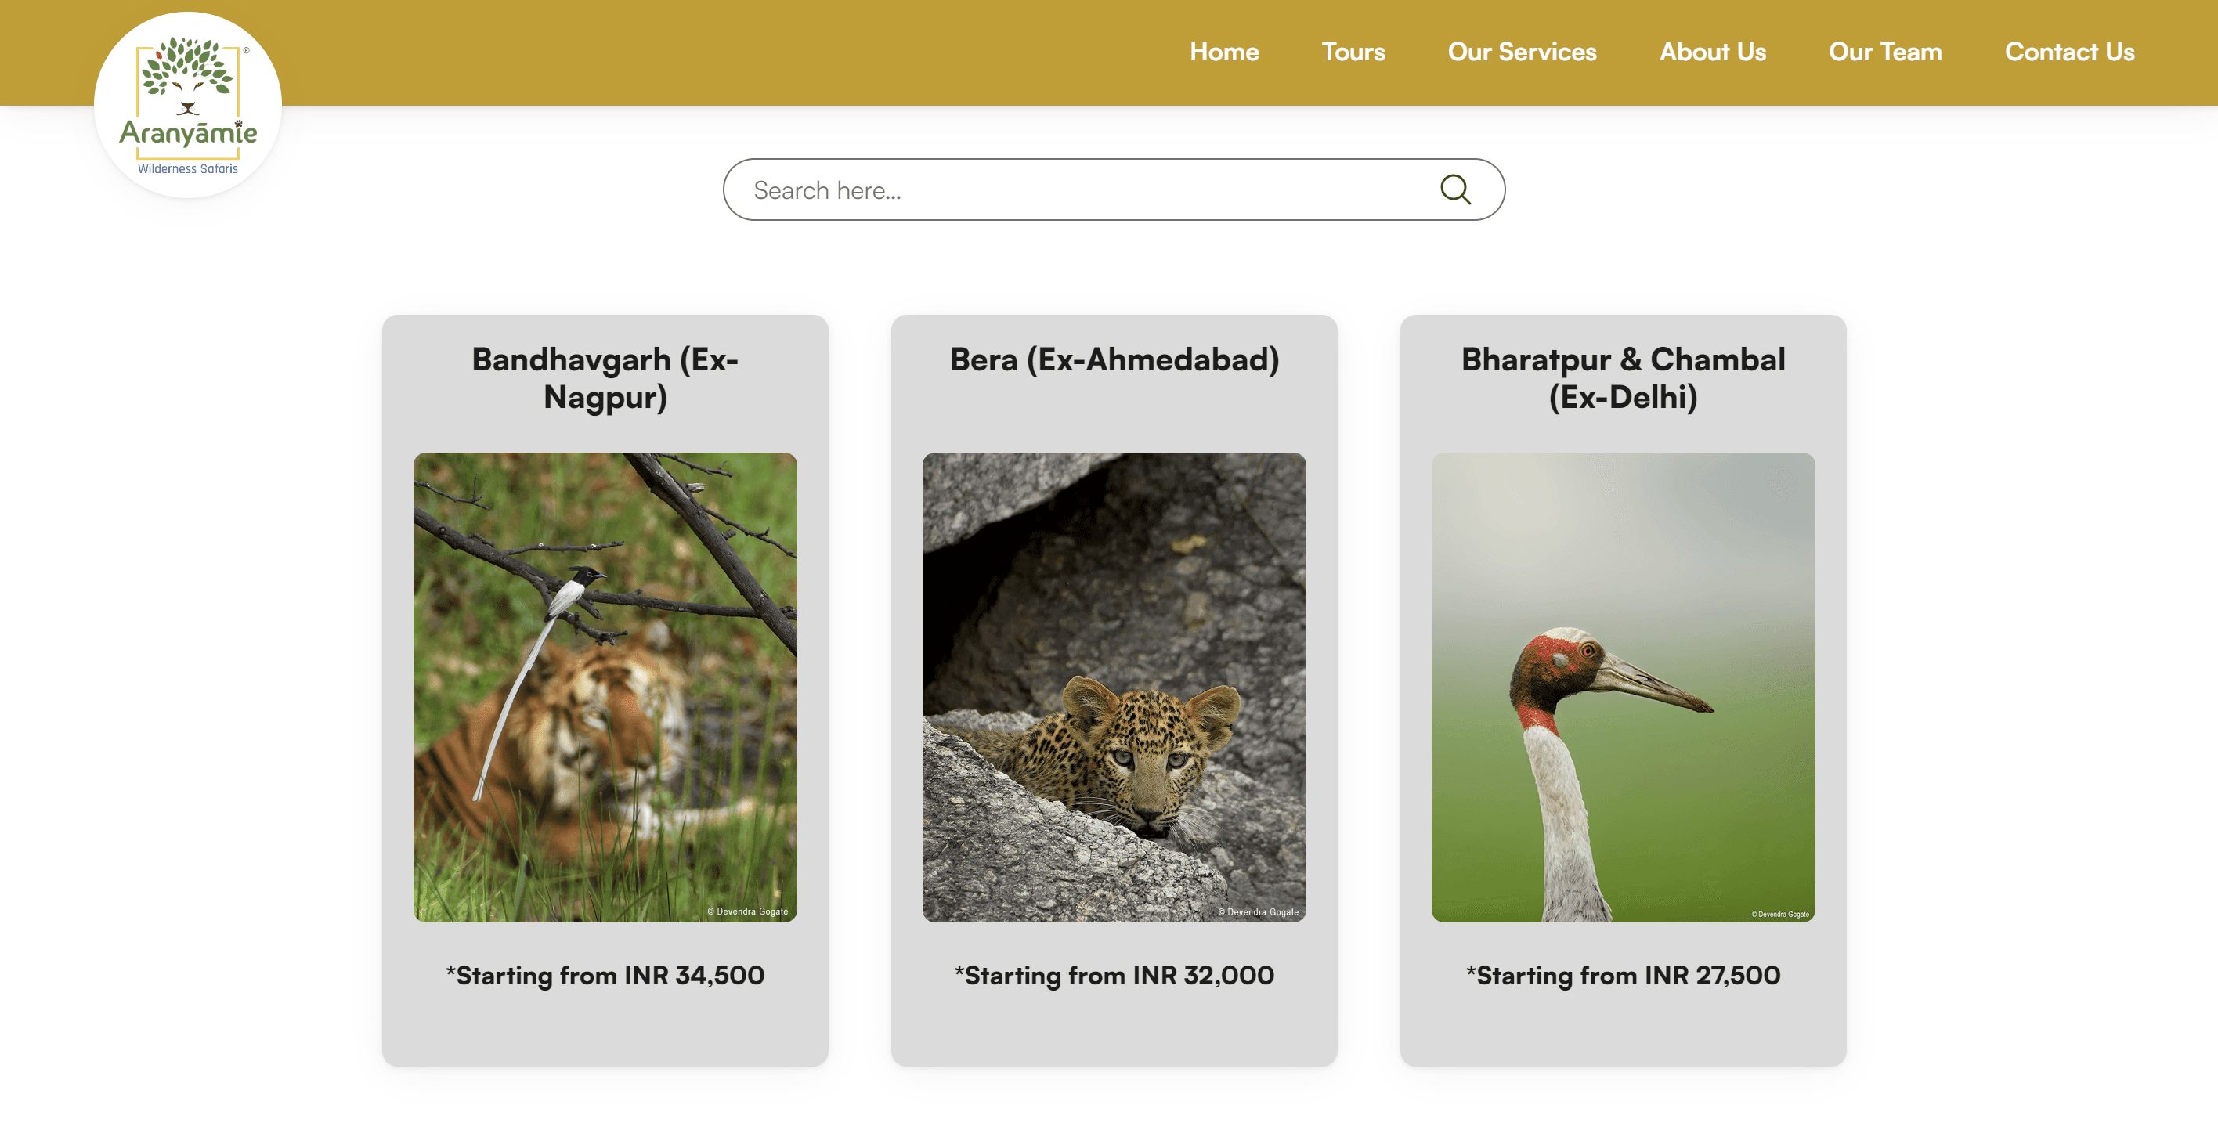Open the Tours menu item
The image size is (2218, 1137).
tap(1353, 52)
